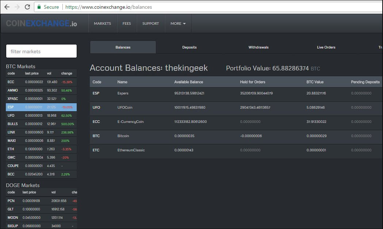Go to the SUPPORT page
The height and width of the screenshot is (229, 383).
coord(150,23)
